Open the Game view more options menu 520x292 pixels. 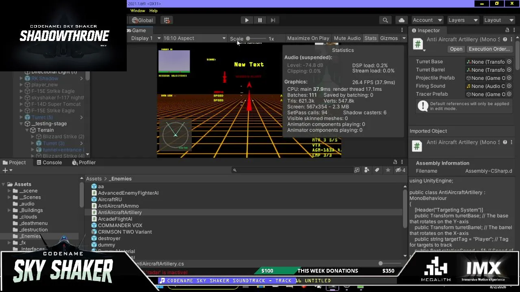(x=402, y=30)
